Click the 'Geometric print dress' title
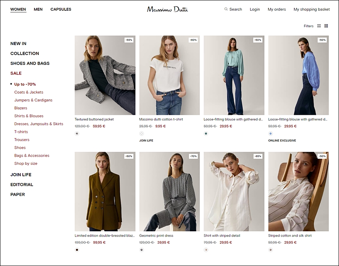This screenshot has height=266, width=339. coord(156,236)
